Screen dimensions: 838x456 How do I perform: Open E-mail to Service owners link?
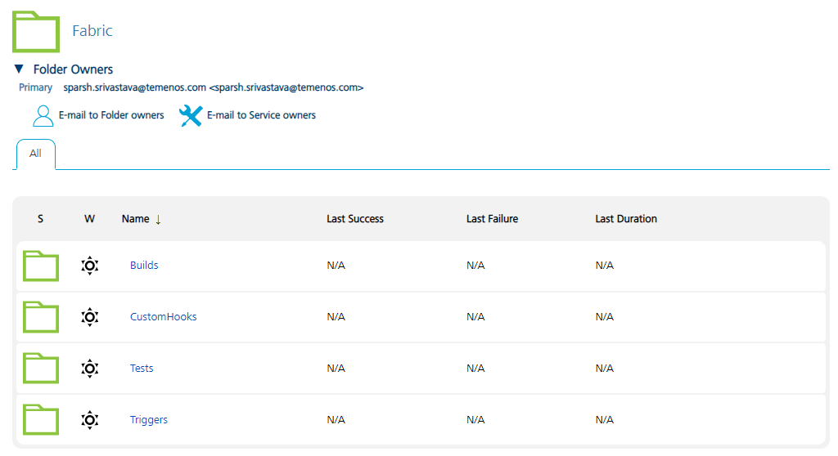click(261, 116)
